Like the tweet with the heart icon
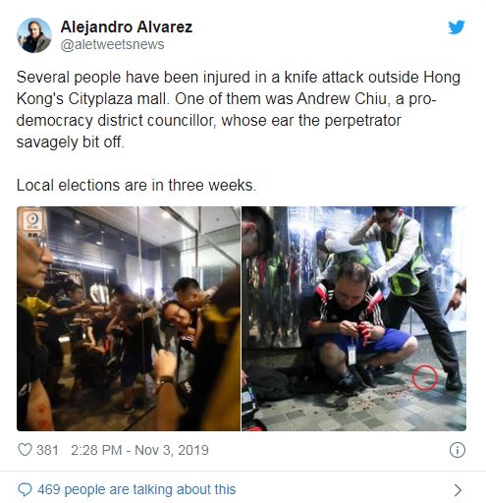 click(x=25, y=450)
